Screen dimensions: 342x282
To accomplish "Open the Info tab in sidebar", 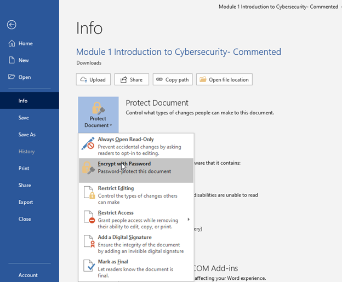I will (x=30, y=100).
